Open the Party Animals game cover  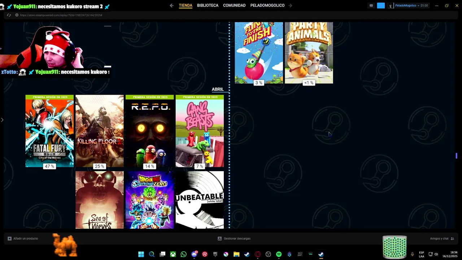309,53
